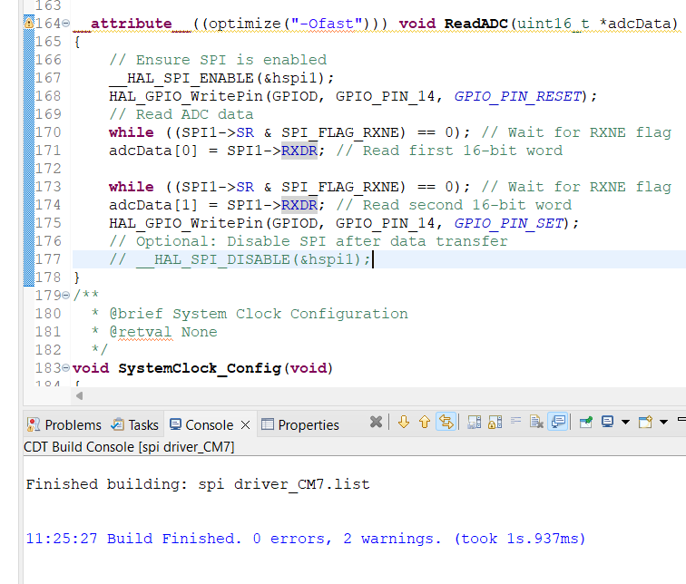Click RXDR on line 171

(x=299, y=151)
